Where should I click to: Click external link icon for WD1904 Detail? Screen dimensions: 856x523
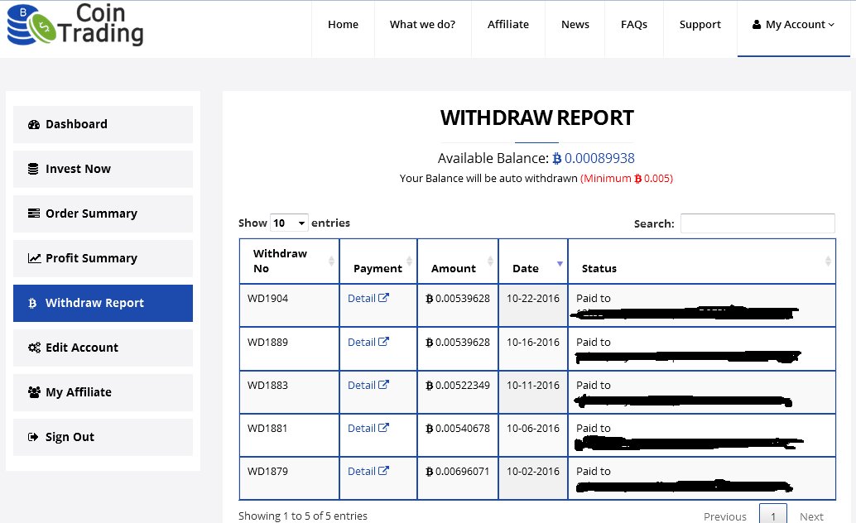(384, 298)
